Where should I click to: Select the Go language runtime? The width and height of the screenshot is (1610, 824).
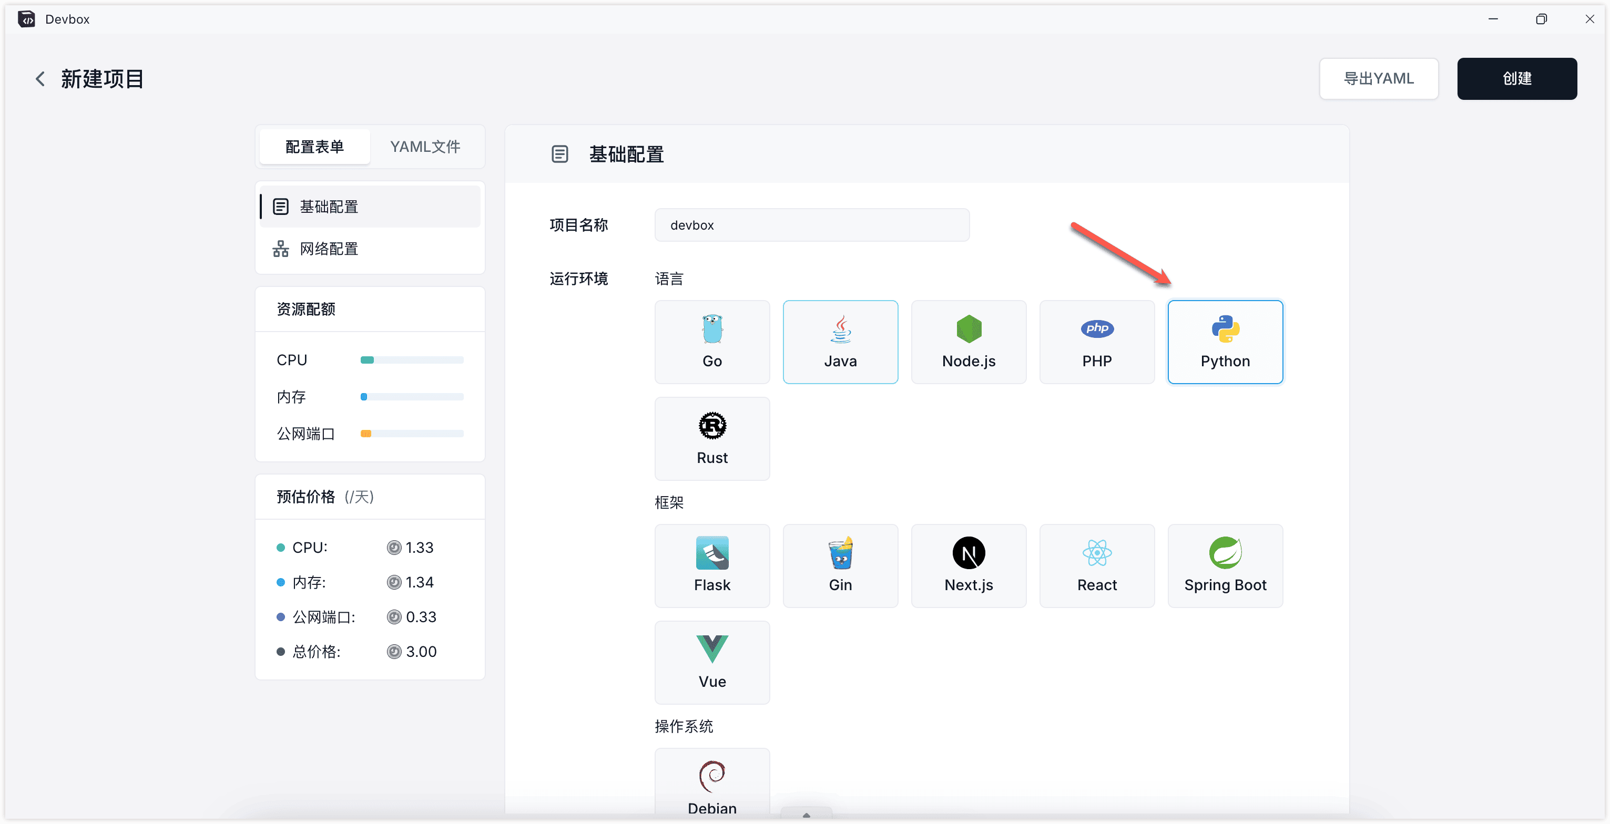click(x=712, y=342)
